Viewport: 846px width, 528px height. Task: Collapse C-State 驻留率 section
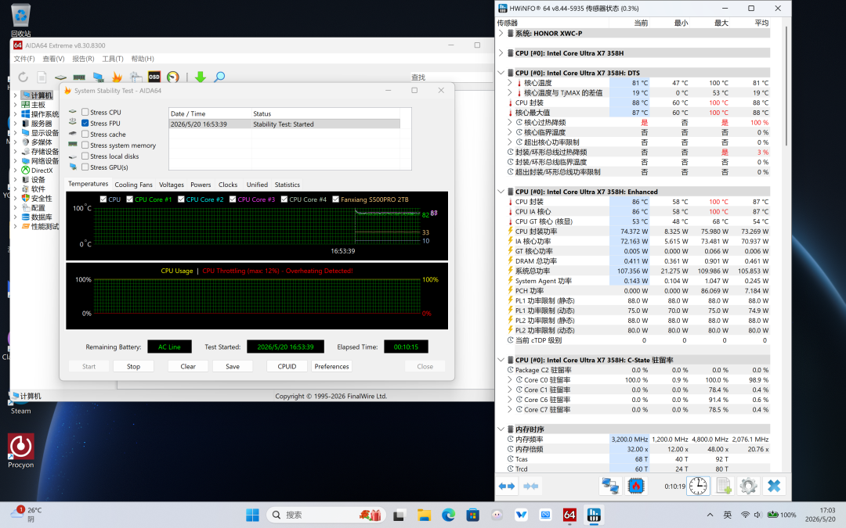tap(501, 360)
